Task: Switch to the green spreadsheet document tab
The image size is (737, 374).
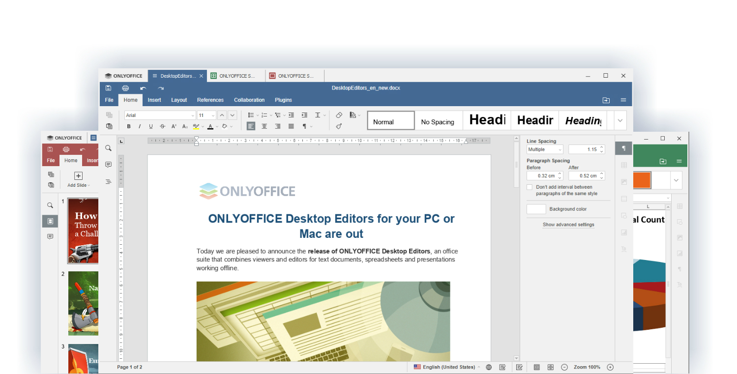Action: point(235,76)
